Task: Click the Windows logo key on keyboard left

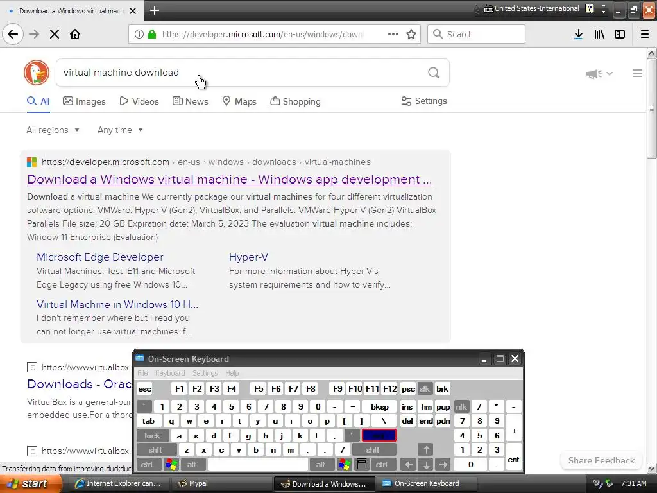Action: coord(171,464)
